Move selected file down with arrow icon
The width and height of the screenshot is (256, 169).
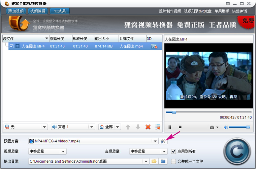click(x=138, y=127)
